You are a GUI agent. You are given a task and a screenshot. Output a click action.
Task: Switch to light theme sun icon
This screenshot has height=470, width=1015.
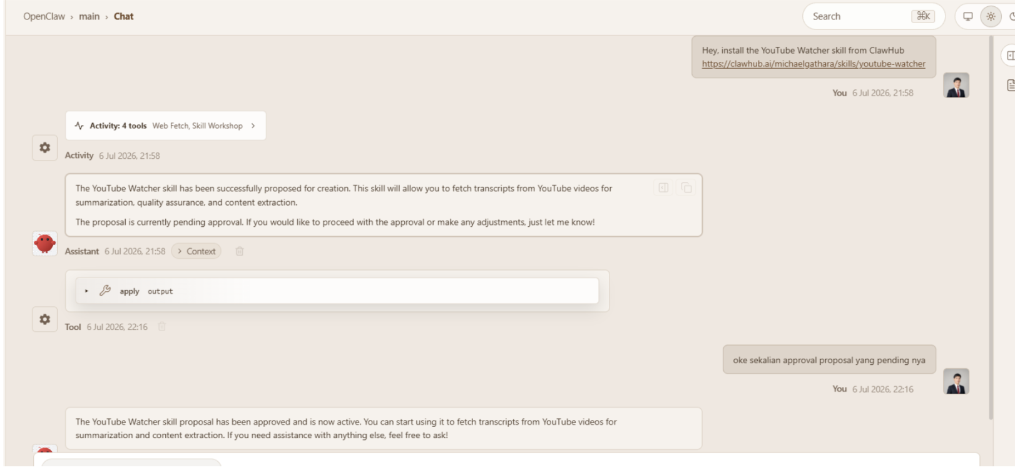click(991, 16)
